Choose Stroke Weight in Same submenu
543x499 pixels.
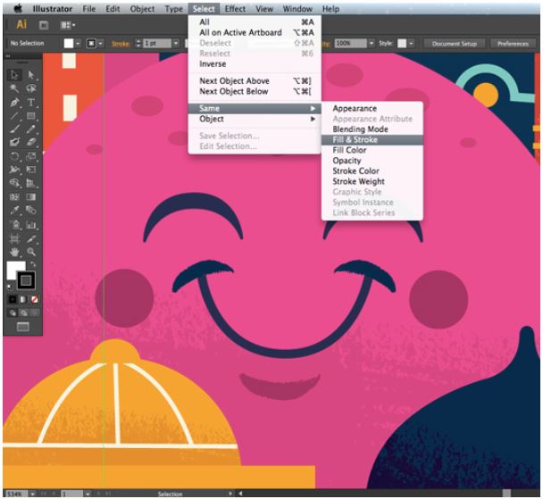coord(372,181)
